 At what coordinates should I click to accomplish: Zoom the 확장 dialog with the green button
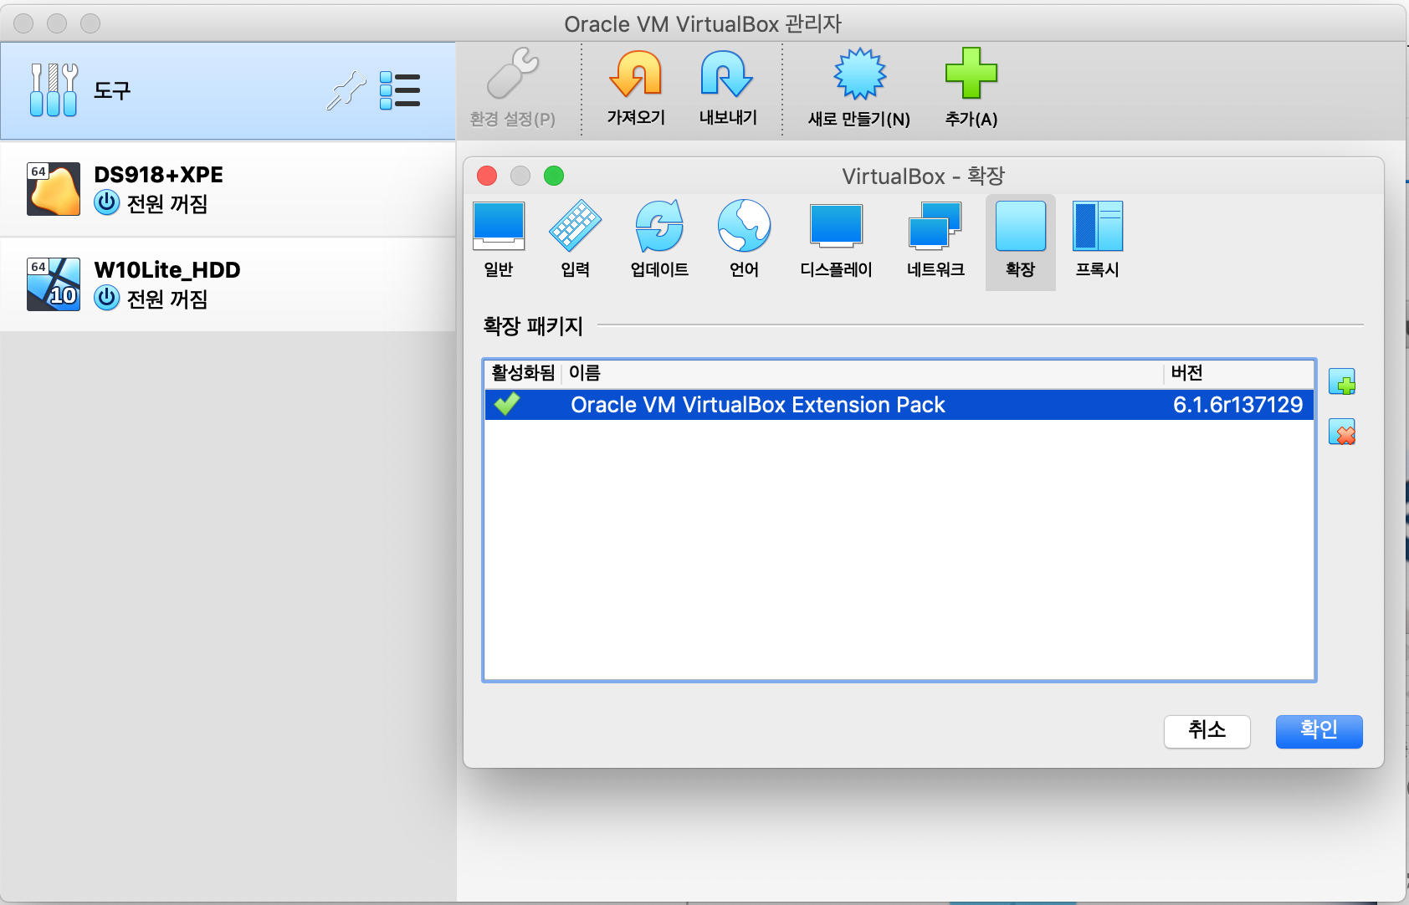554,176
